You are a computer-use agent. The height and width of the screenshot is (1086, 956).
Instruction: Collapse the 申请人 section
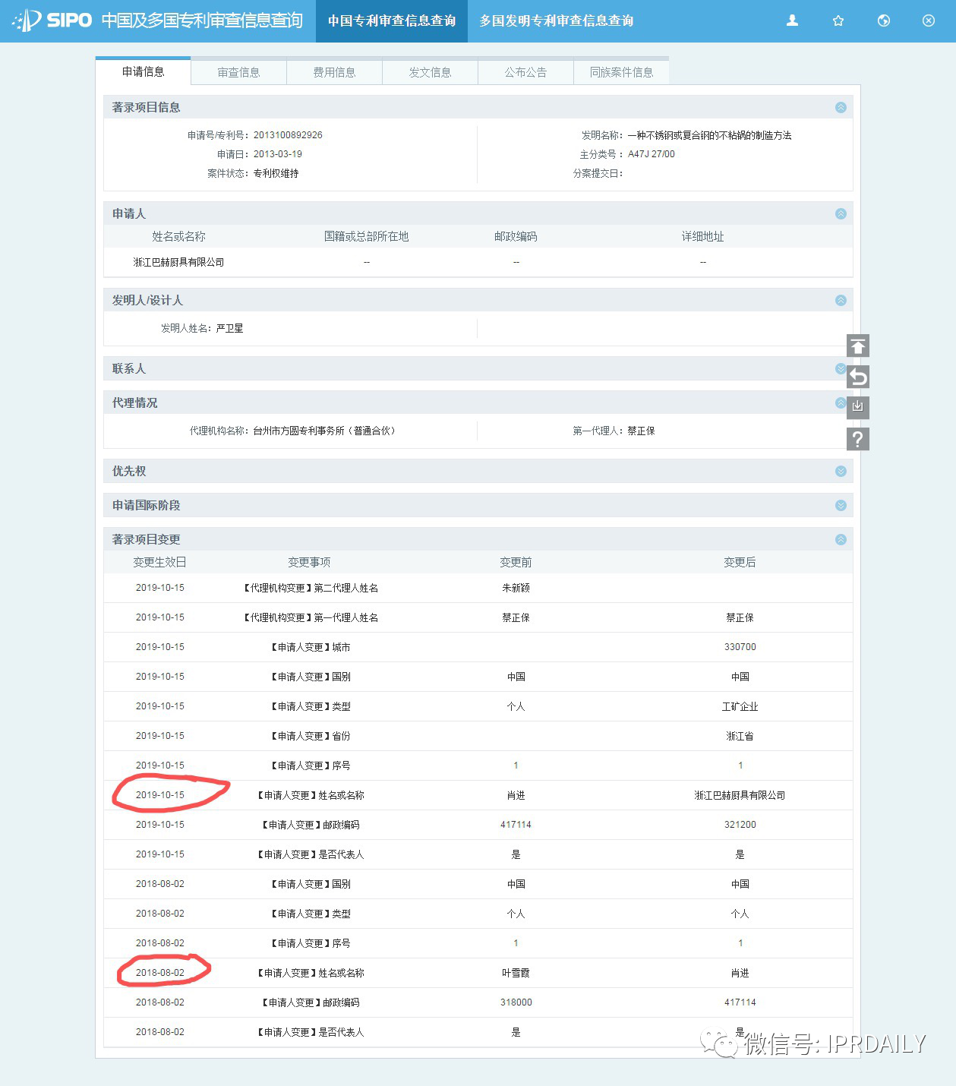click(841, 213)
